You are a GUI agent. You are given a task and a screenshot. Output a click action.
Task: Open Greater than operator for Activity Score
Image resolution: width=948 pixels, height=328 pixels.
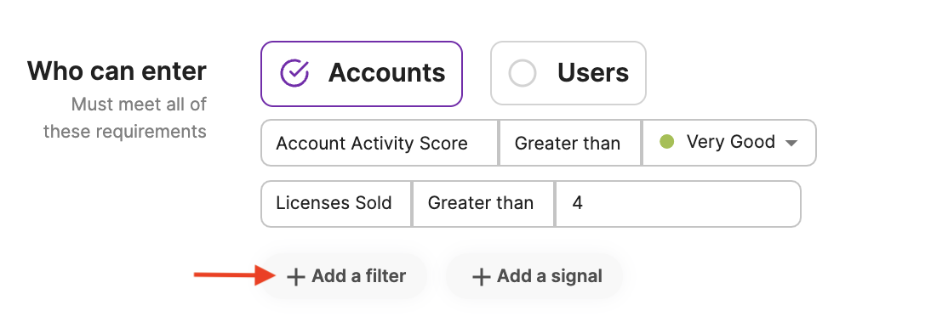[569, 143]
